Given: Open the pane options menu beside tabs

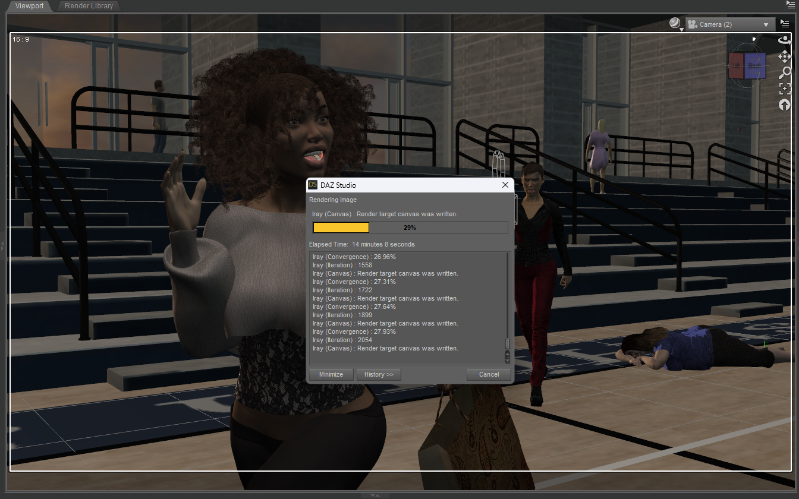Looking at the screenshot, I should pyautogui.click(x=791, y=5).
